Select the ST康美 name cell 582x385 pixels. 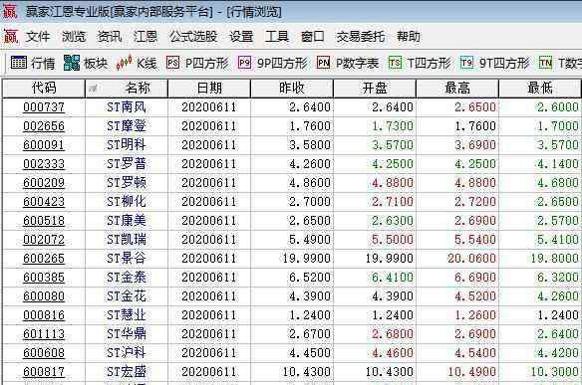[x=127, y=221]
